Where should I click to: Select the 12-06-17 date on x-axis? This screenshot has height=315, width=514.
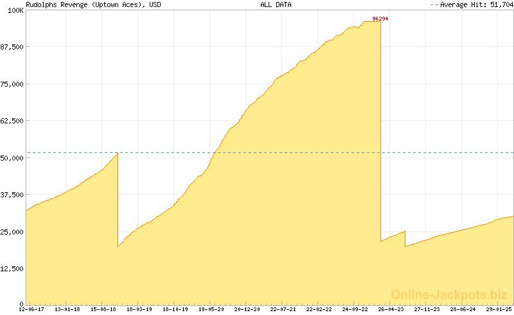click(31, 309)
